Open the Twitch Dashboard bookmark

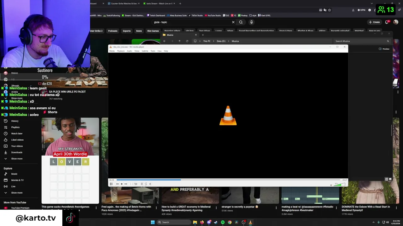[156, 15]
